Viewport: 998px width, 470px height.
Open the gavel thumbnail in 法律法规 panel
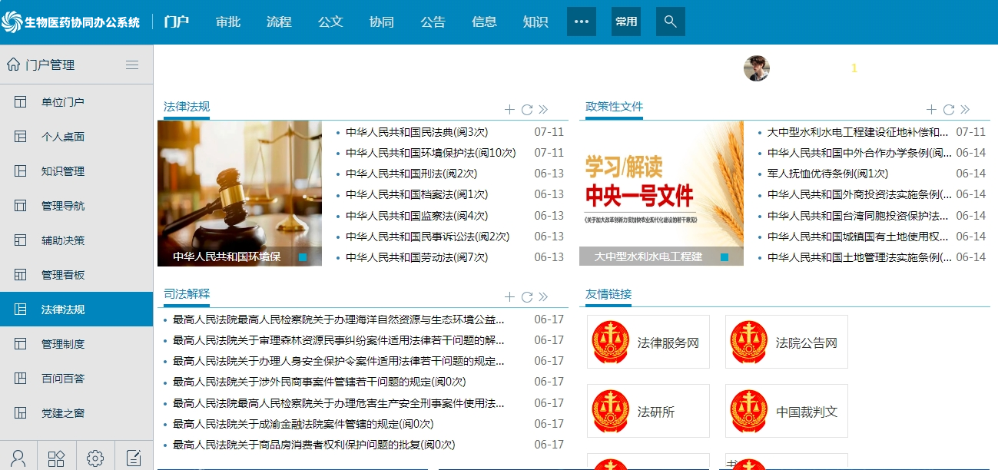240,194
